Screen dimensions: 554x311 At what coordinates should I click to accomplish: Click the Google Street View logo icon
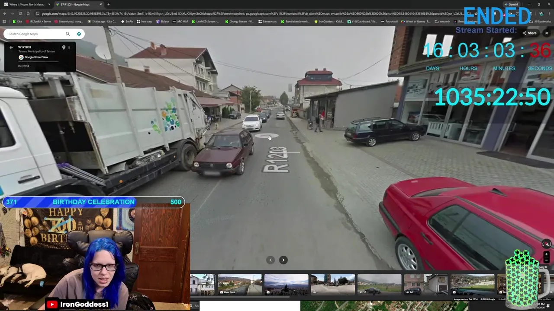pos(21,57)
